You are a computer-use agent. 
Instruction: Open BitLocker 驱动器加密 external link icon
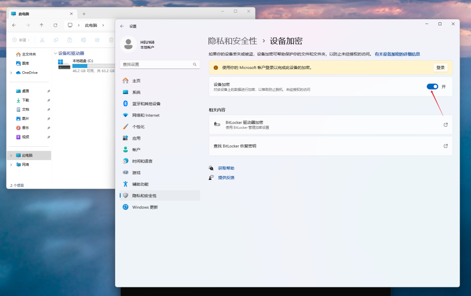click(445, 124)
